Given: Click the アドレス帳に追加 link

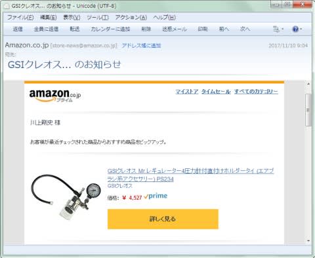Looking at the screenshot, I should point(141,45).
